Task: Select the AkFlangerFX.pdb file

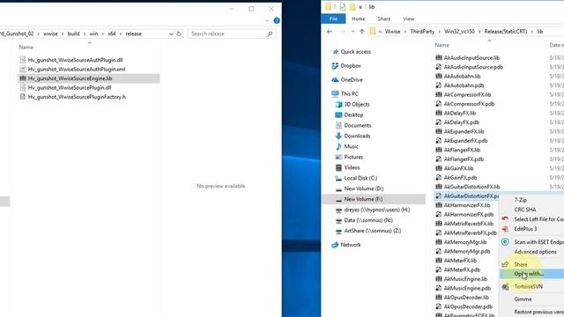Action: (464, 159)
